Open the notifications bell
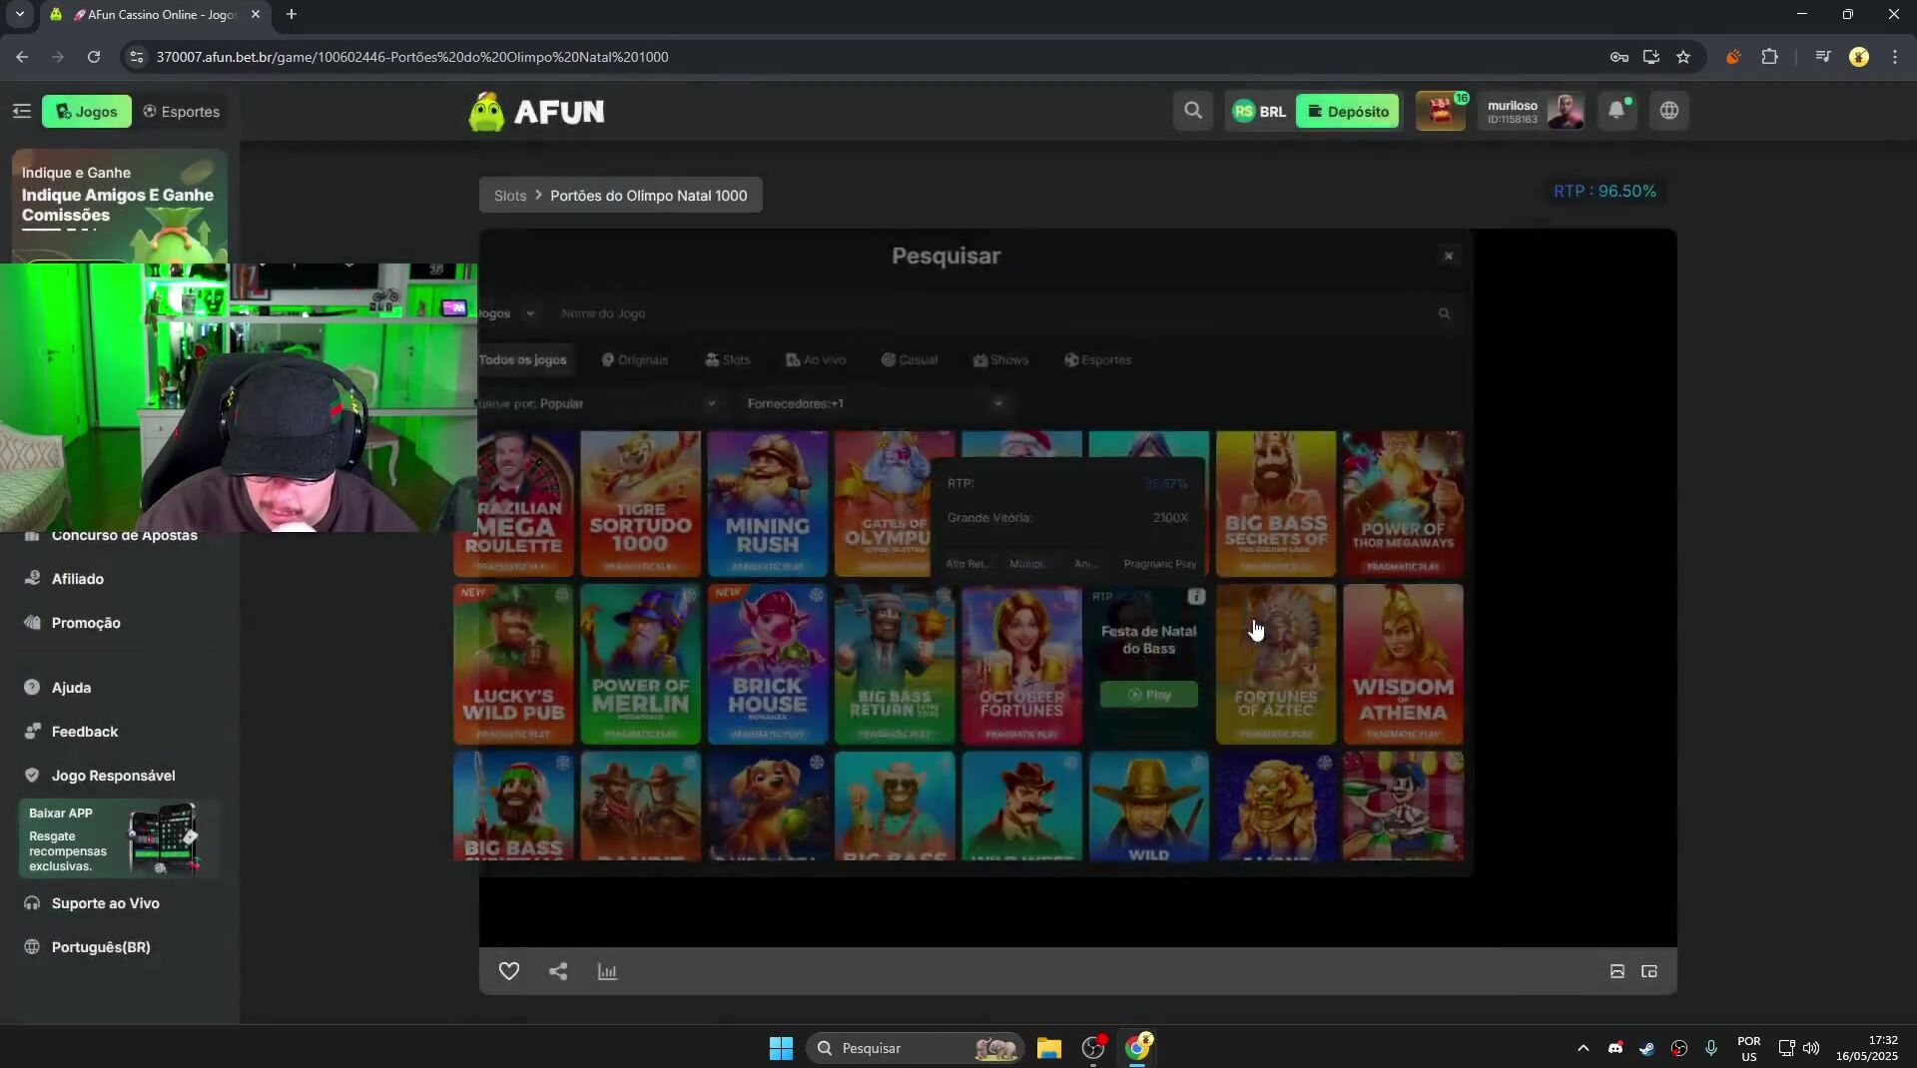The width and height of the screenshot is (1917, 1068). 1616,111
